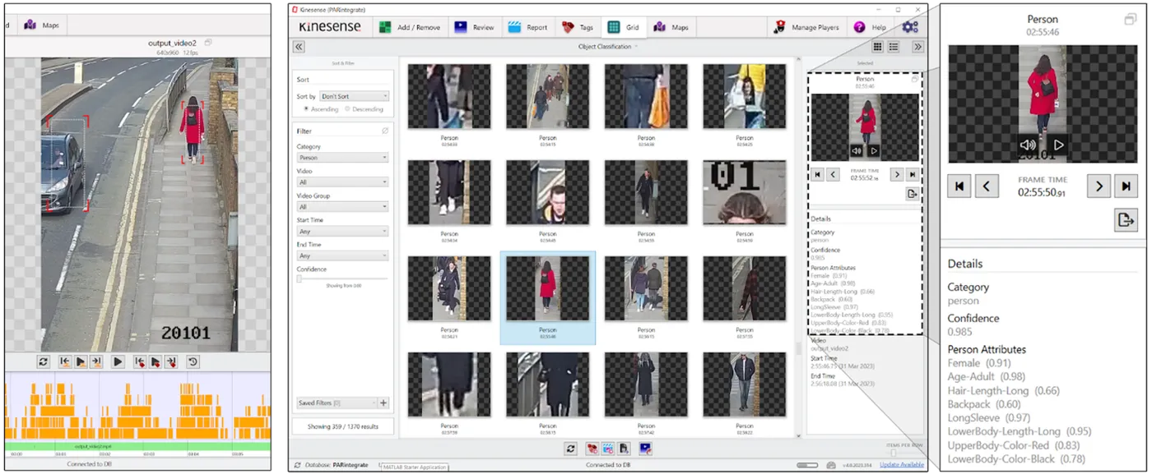Open the Video filter dropdown
The width and height of the screenshot is (1152, 474).
pos(342,182)
